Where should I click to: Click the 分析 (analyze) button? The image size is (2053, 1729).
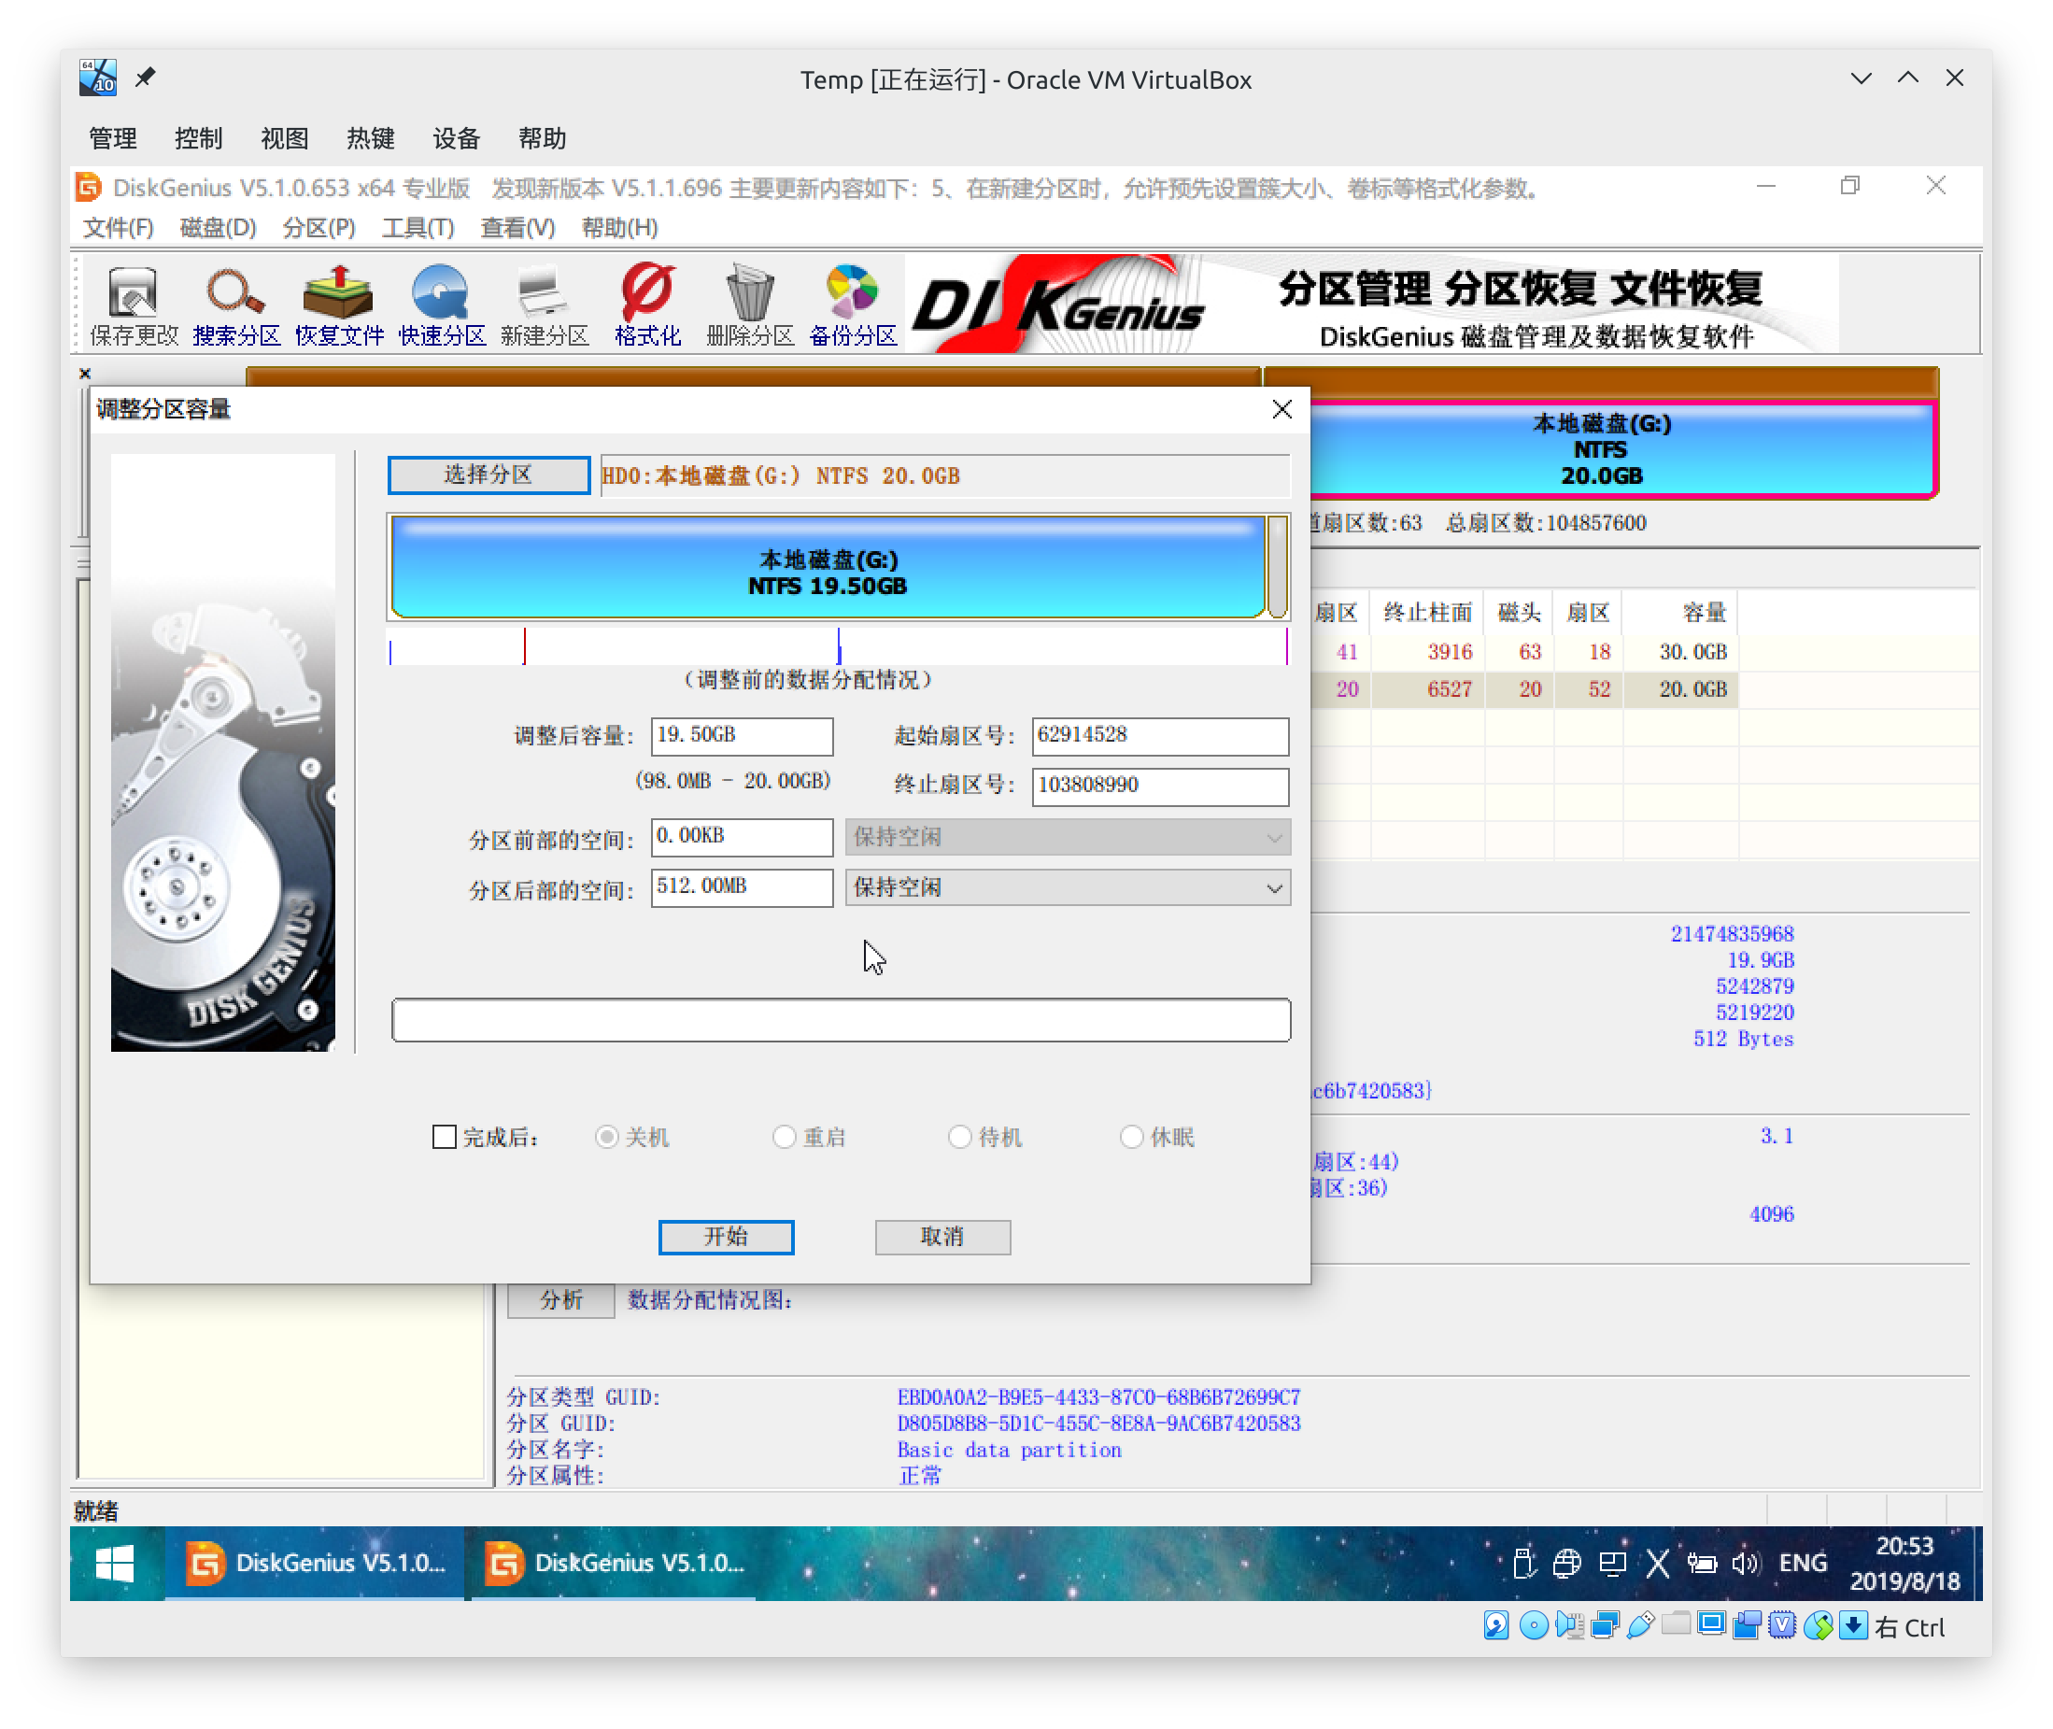point(560,1299)
